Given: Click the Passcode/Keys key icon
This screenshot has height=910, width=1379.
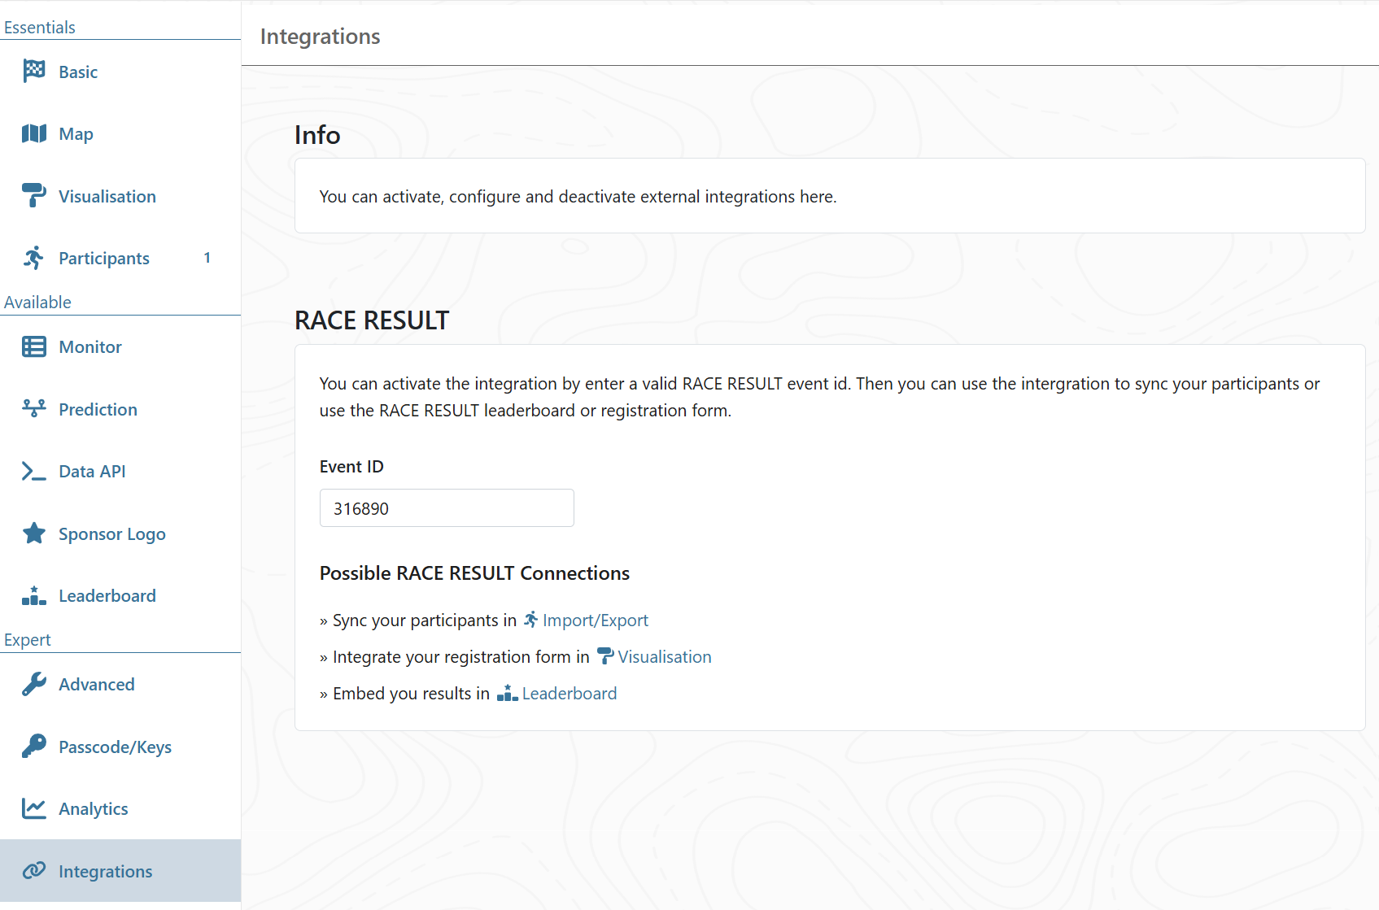Looking at the screenshot, I should (33, 747).
